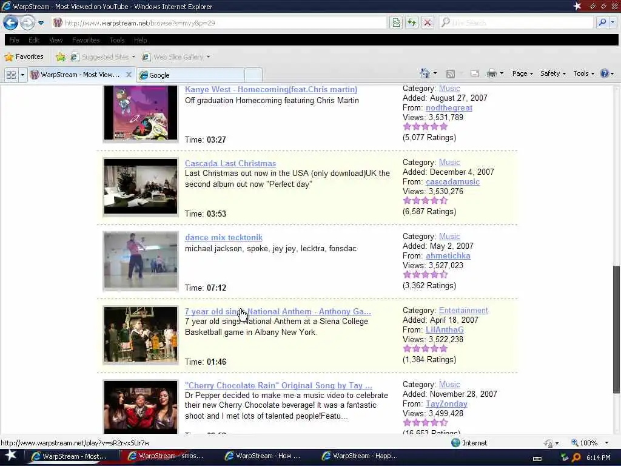The width and height of the screenshot is (621, 466).
Task: Click the address bar URL field
Action: coord(219,23)
